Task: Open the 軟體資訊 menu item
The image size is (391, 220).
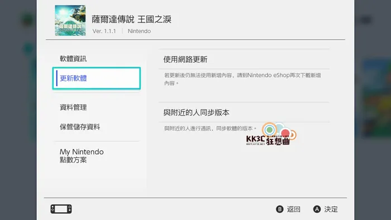Action: (73, 59)
